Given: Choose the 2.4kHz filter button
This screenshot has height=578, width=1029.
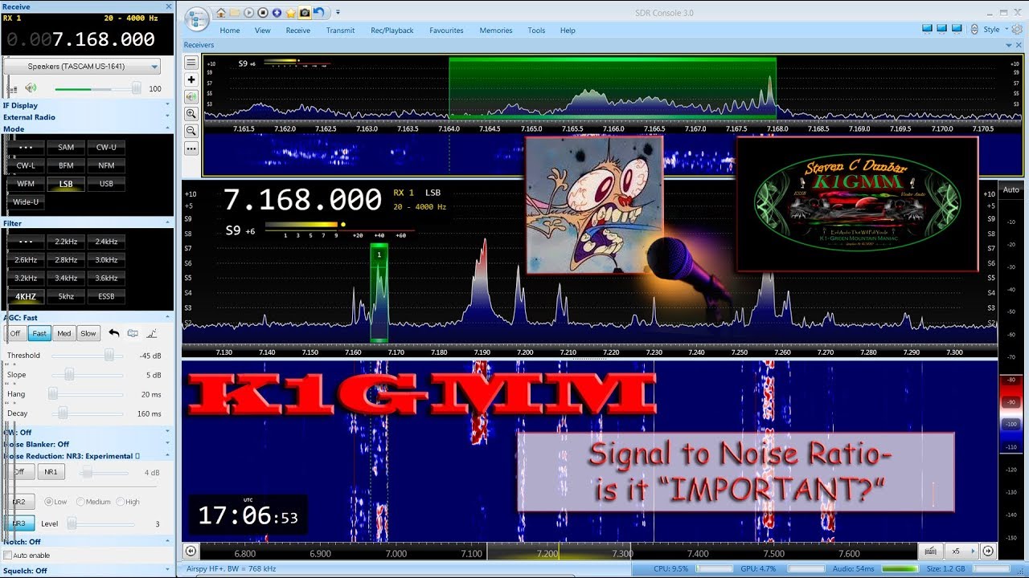Looking at the screenshot, I should click(x=106, y=242).
